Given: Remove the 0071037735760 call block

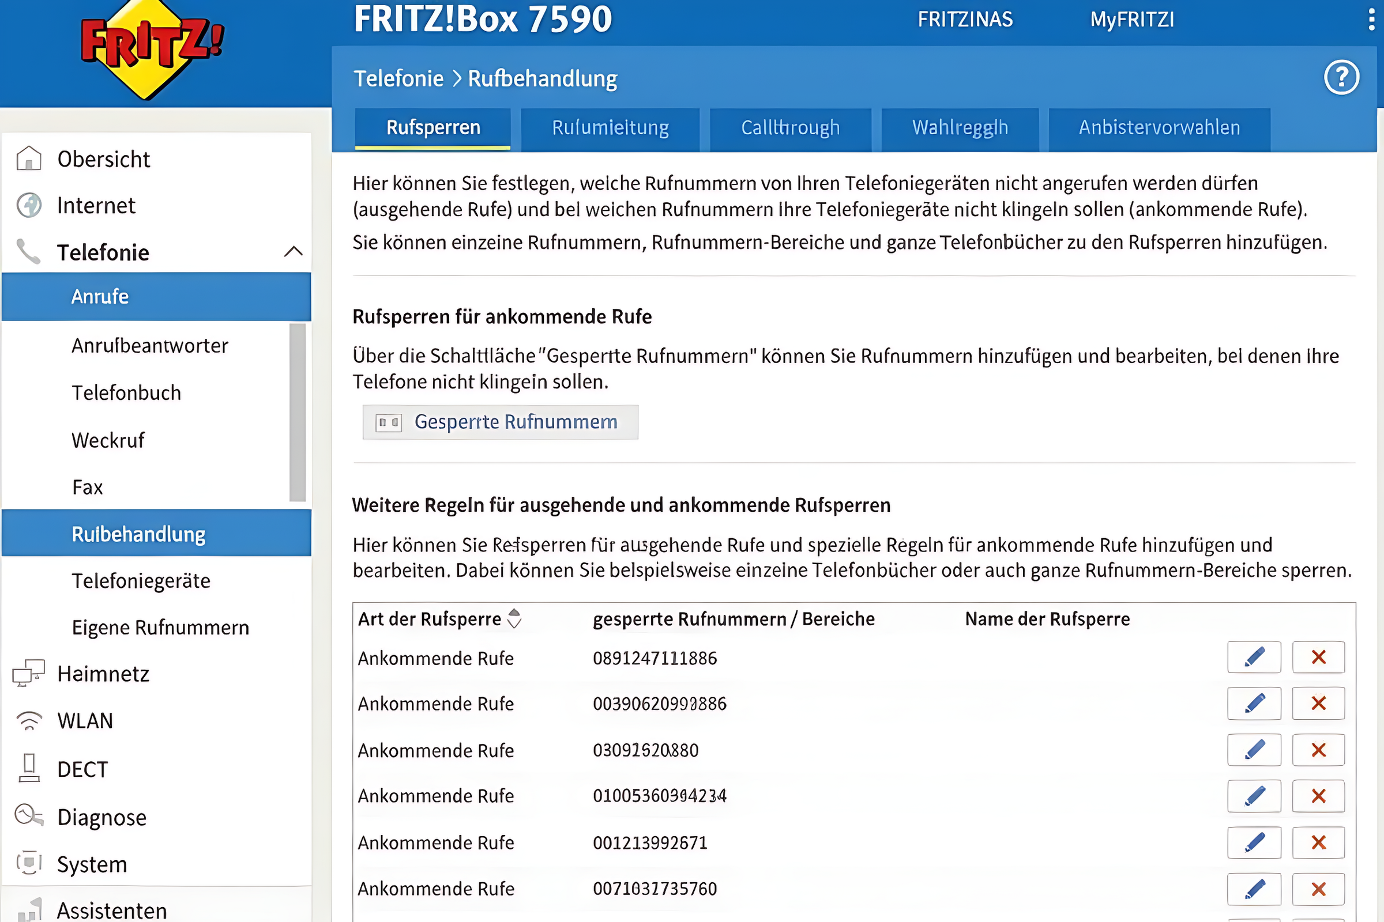Looking at the screenshot, I should coord(1318,889).
